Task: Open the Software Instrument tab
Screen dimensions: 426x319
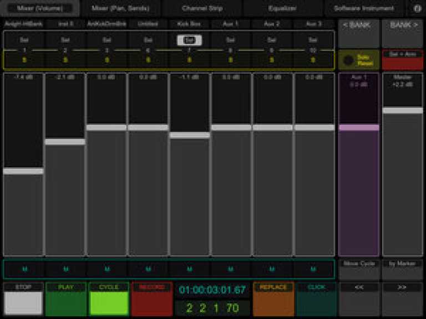Action: tap(364, 8)
